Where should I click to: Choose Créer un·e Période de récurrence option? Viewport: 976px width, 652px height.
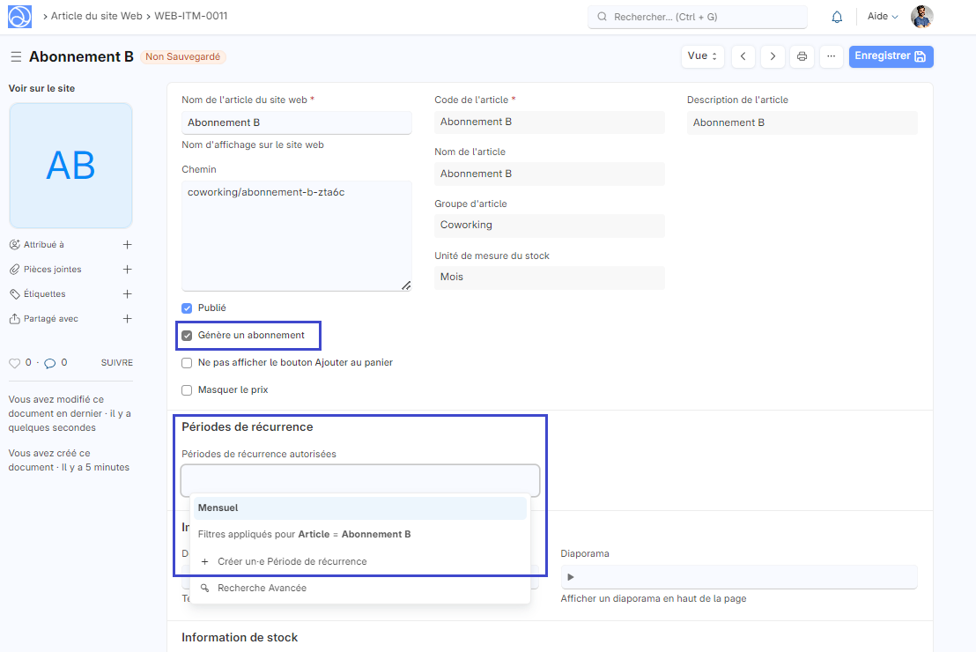point(292,561)
